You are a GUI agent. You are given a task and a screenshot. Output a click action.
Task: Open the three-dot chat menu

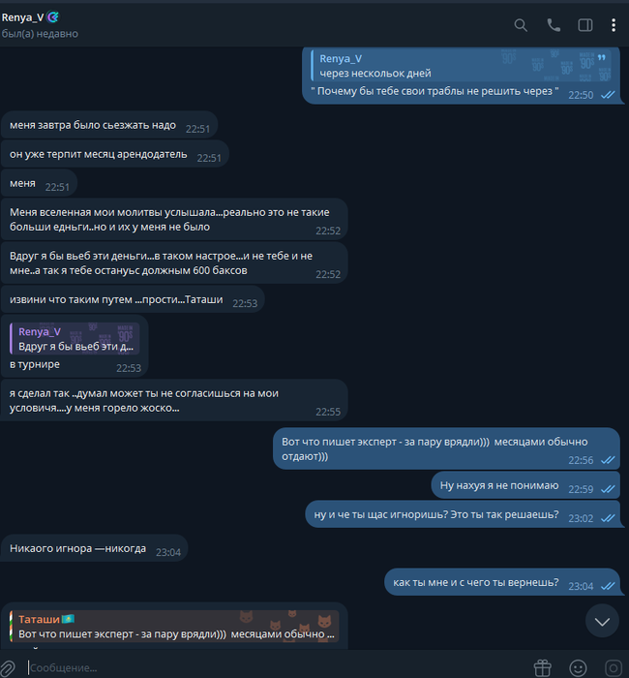pos(614,25)
